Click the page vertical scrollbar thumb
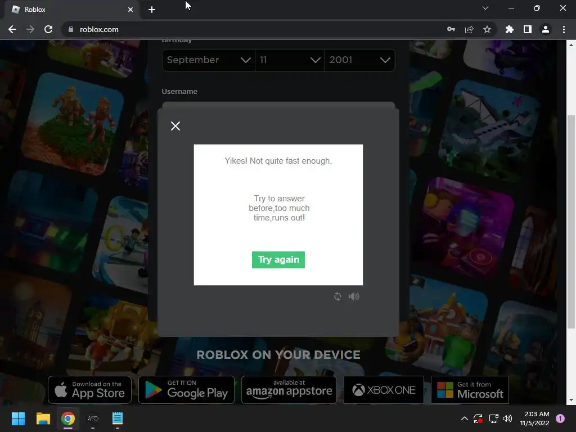Viewport: 576px width, 432px height. tap(571, 222)
